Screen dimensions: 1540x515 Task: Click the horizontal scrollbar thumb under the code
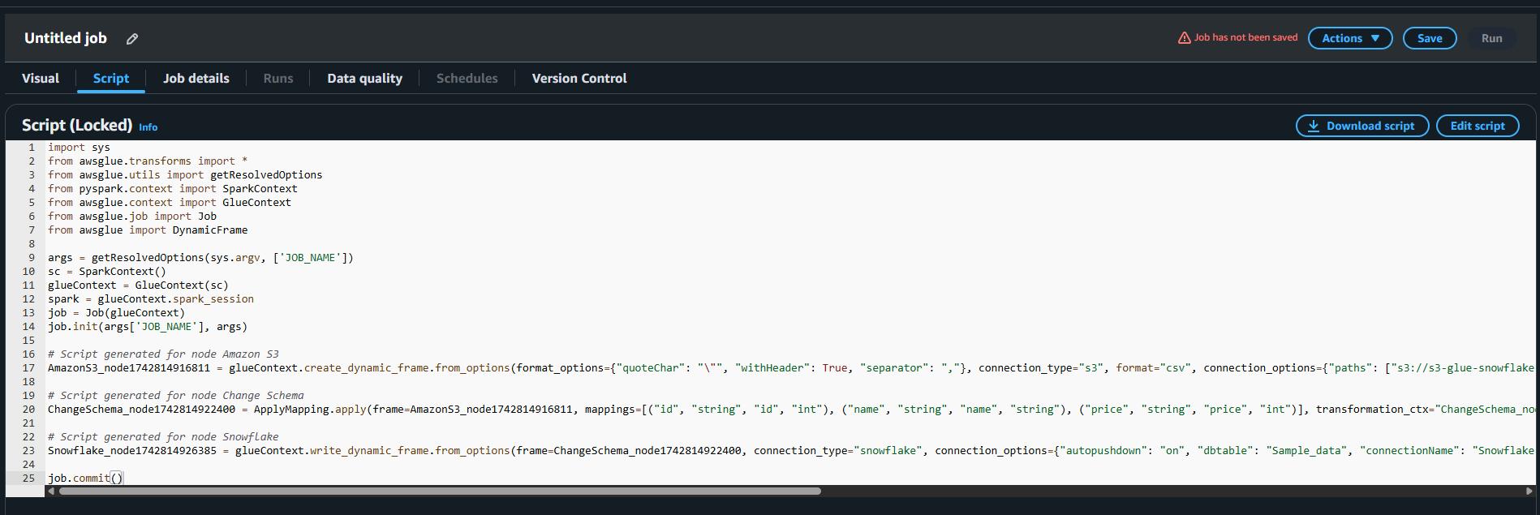(x=440, y=491)
